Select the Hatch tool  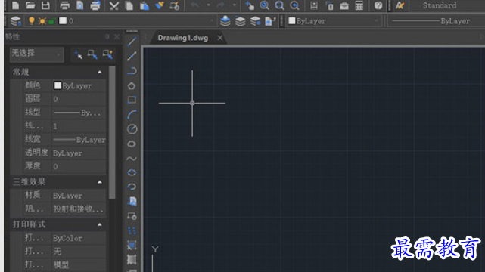point(132,246)
